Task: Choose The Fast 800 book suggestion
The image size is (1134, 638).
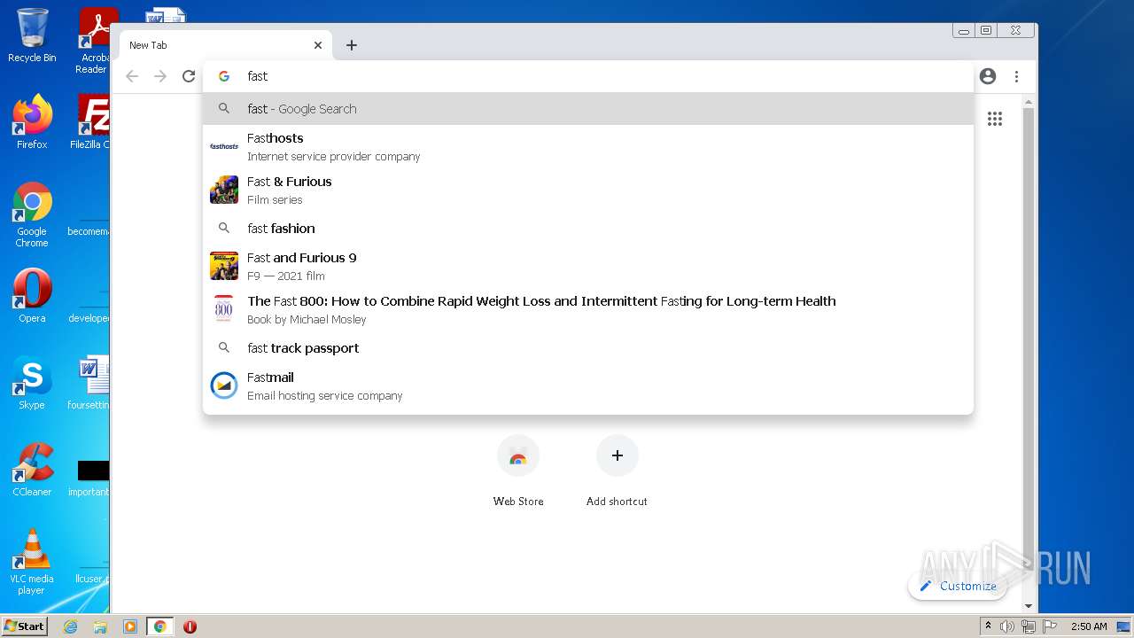Action: pyautogui.click(x=588, y=309)
